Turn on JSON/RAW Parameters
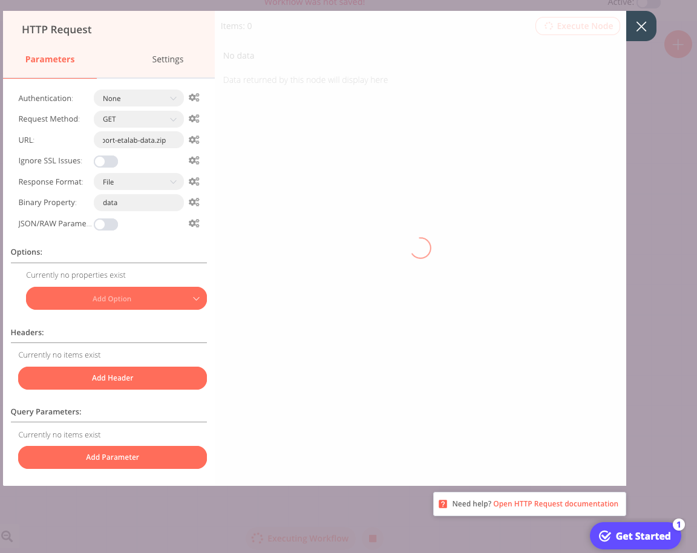This screenshot has width=697, height=553. pyautogui.click(x=106, y=224)
